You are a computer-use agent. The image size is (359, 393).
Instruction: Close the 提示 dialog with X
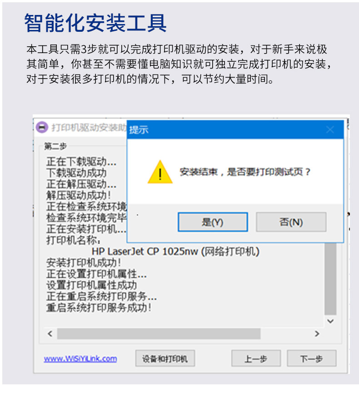(x=330, y=130)
